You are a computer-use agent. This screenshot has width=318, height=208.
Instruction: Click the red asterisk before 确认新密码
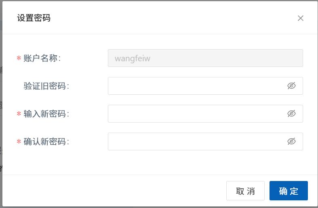[19, 141]
